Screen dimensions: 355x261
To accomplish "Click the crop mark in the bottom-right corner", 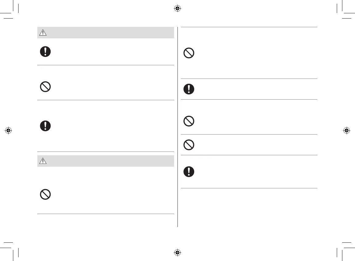I will click(x=343, y=248).
